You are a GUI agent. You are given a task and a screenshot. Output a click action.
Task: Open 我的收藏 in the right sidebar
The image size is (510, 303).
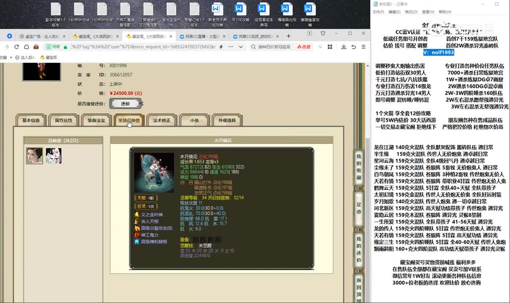pos(359,167)
